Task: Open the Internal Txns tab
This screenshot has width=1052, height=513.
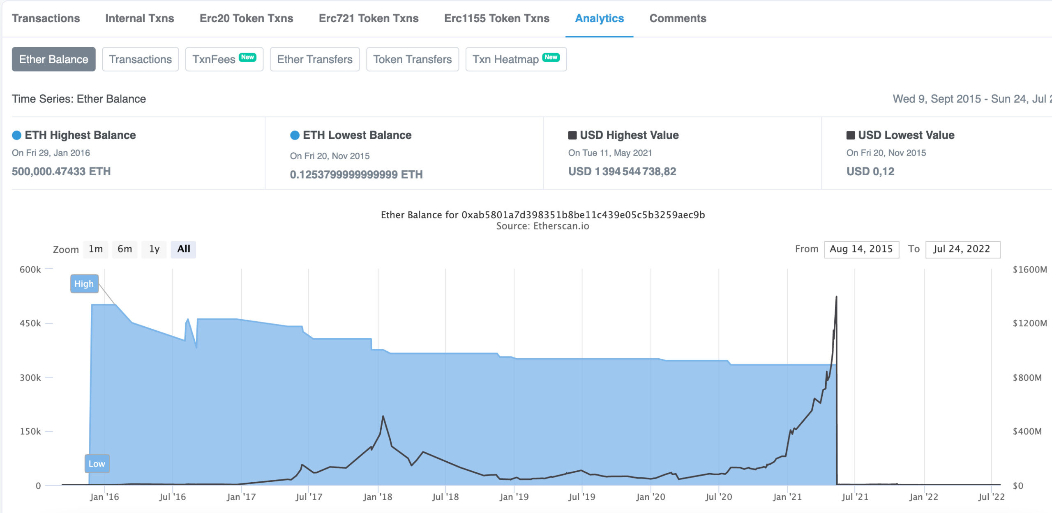Action: [x=139, y=18]
